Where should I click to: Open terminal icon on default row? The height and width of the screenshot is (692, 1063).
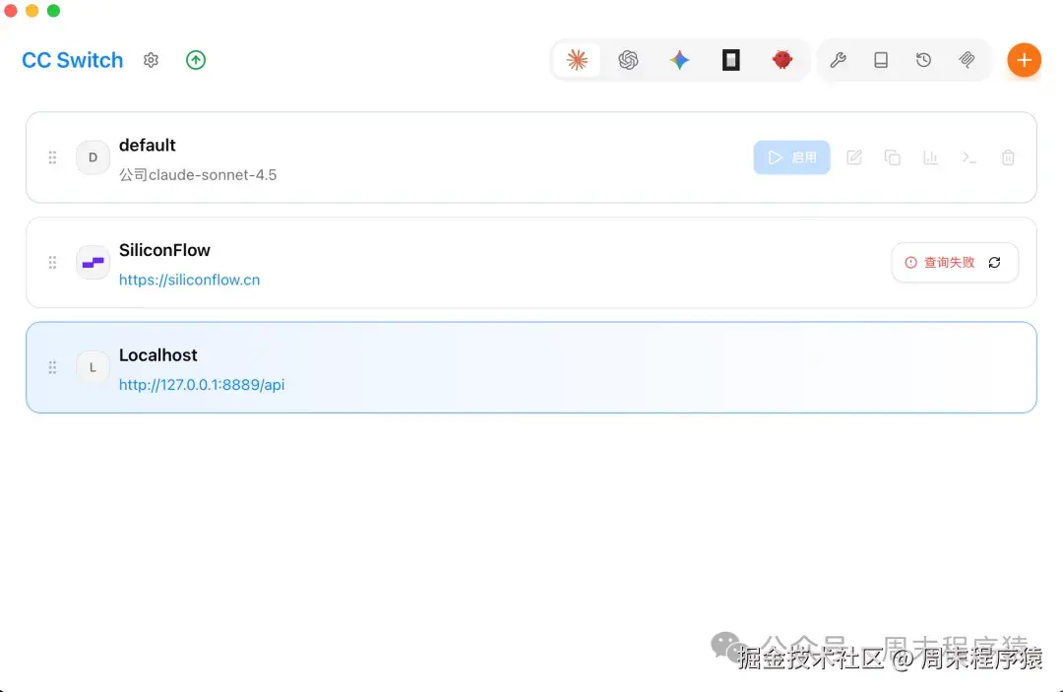969,157
